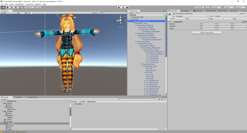Open the Layers dropdown
Screen dimensions: 247x133
[228, 7]
